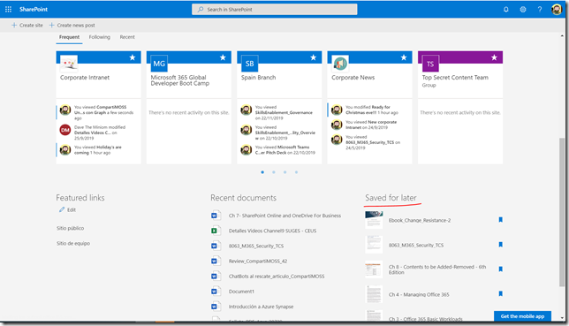Remove bookmark from Ch 8 - Contents item
This screenshot has height=326, width=569.
coord(500,269)
